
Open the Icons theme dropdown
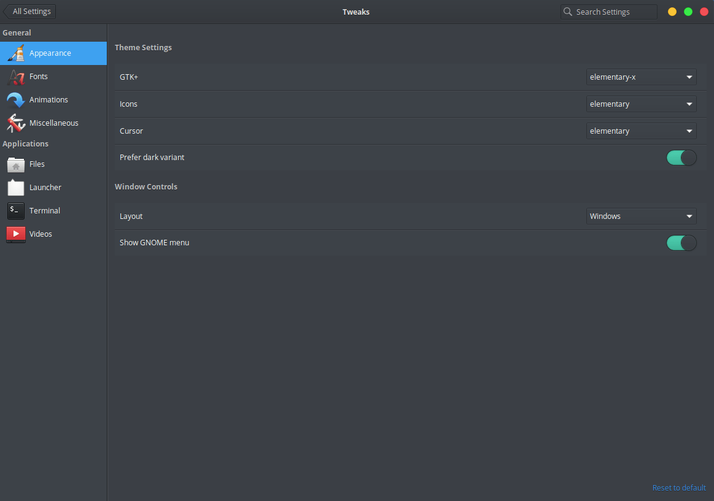[x=641, y=104]
